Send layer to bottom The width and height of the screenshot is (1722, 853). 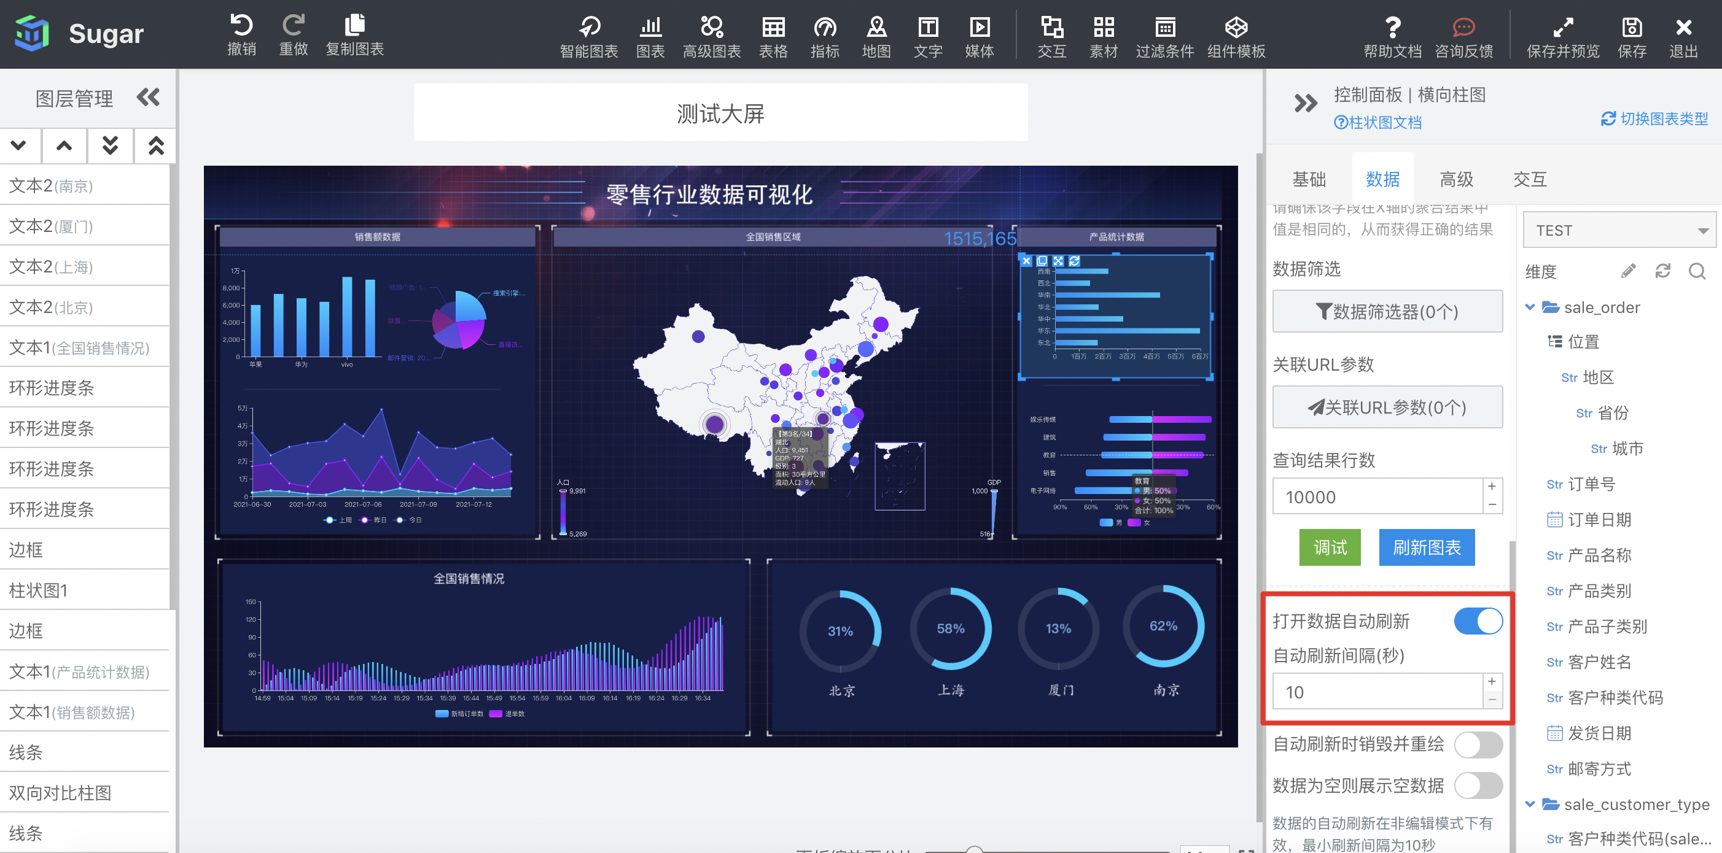111,145
